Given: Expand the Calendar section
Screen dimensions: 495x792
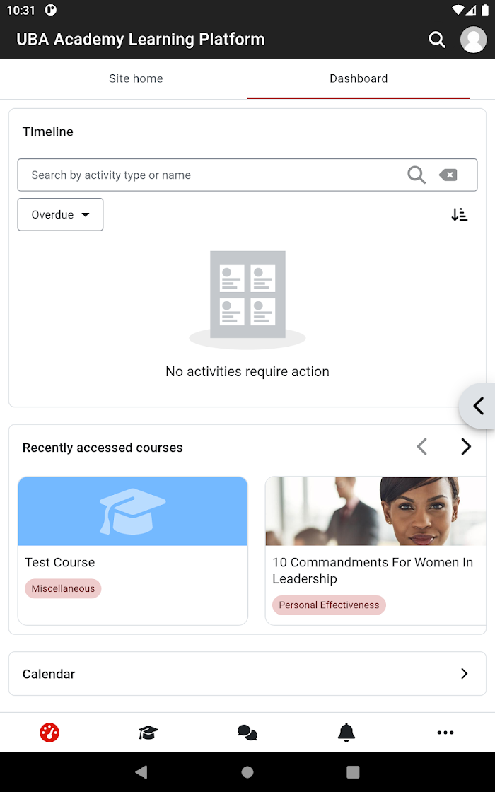Looking at the screenshot, I should click(x=248, y=674).
